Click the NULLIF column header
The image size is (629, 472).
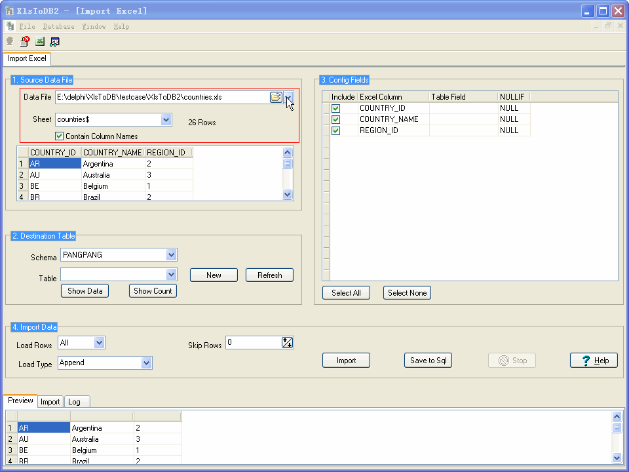pyautogui.click(x=514, y=97)
